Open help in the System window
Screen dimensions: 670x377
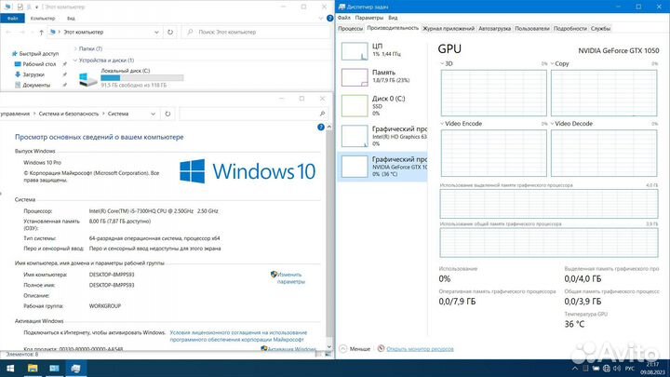321,127
